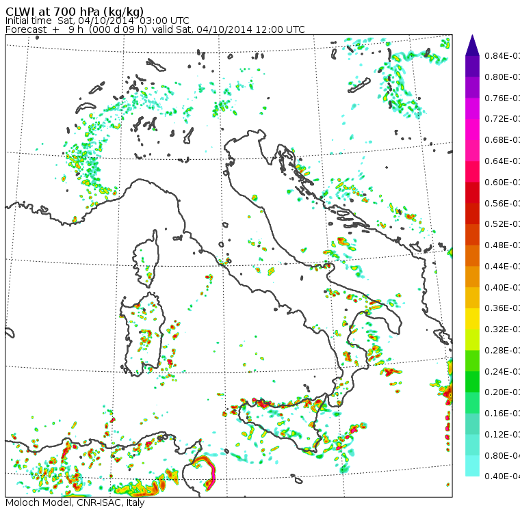520x512 pixels.
Task: Click the 0.28E legend value label
Action: (x=502, y=350)
